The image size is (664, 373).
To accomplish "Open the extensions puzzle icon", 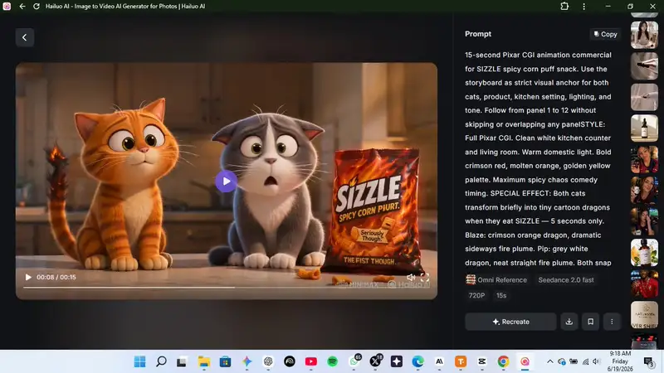I will click(564, 7).
